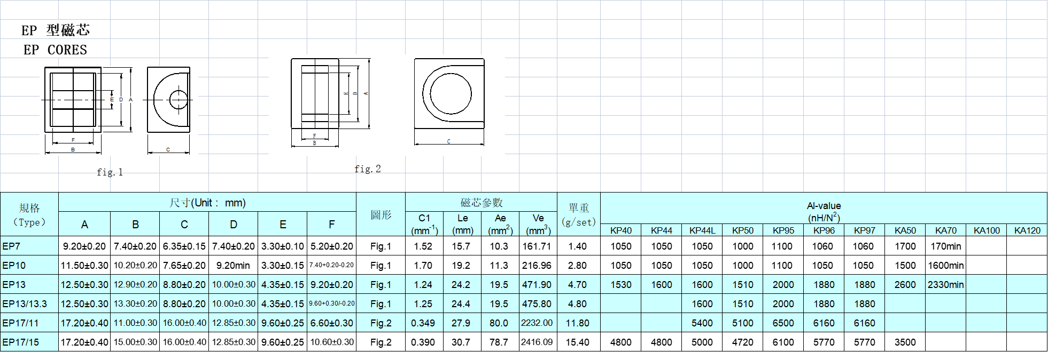Select EP17/15's KA50 value '3500'

click(x=905, y=342)
